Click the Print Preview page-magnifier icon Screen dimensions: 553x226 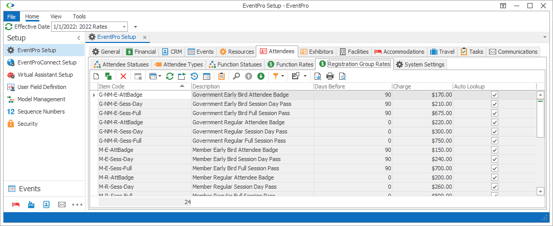342,76
